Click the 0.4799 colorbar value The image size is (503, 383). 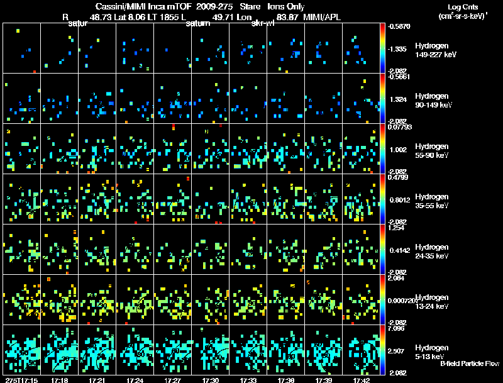click(x=398, y=177)
